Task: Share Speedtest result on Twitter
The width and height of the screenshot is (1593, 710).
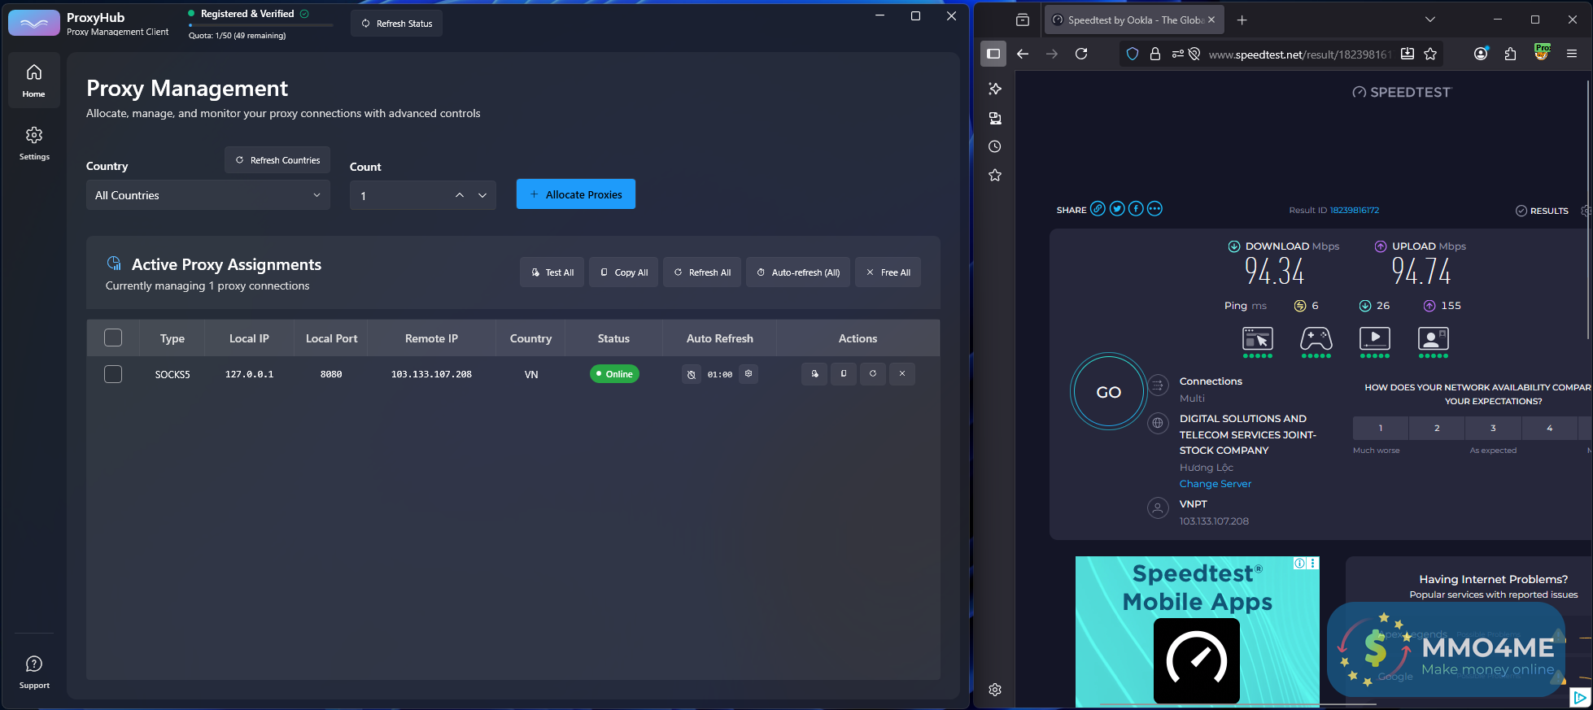Action: pyautogui.click(x=1117, y=209)
